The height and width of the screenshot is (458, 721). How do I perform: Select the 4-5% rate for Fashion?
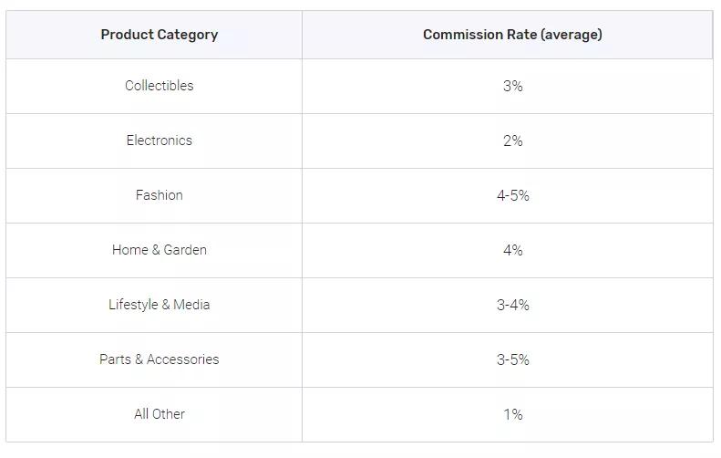512,195
